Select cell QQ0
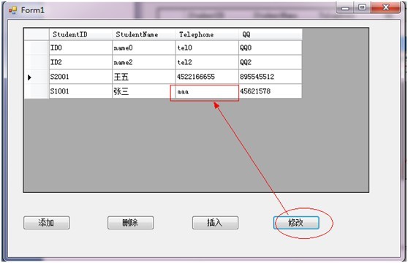This screenshot has width=408, height=263. (271, 47)
